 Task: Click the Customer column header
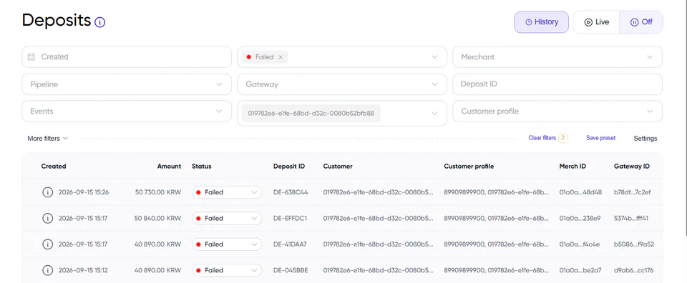point(338,167)
